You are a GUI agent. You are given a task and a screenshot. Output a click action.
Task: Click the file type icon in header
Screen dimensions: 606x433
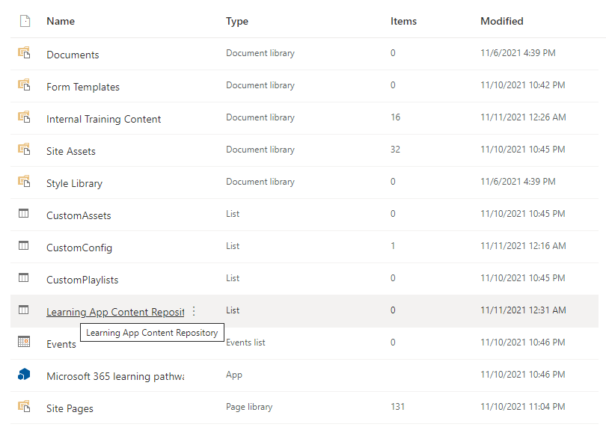coord(25,21)
